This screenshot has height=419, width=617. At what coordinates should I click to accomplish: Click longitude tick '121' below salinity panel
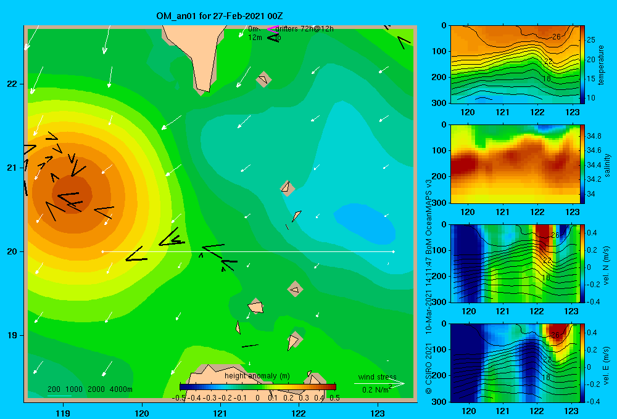[x=502, y=212]
